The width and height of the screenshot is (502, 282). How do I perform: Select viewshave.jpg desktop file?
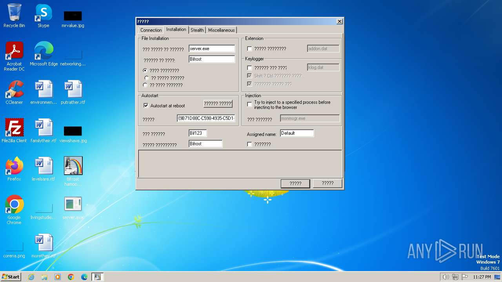[x=73, y=134]
